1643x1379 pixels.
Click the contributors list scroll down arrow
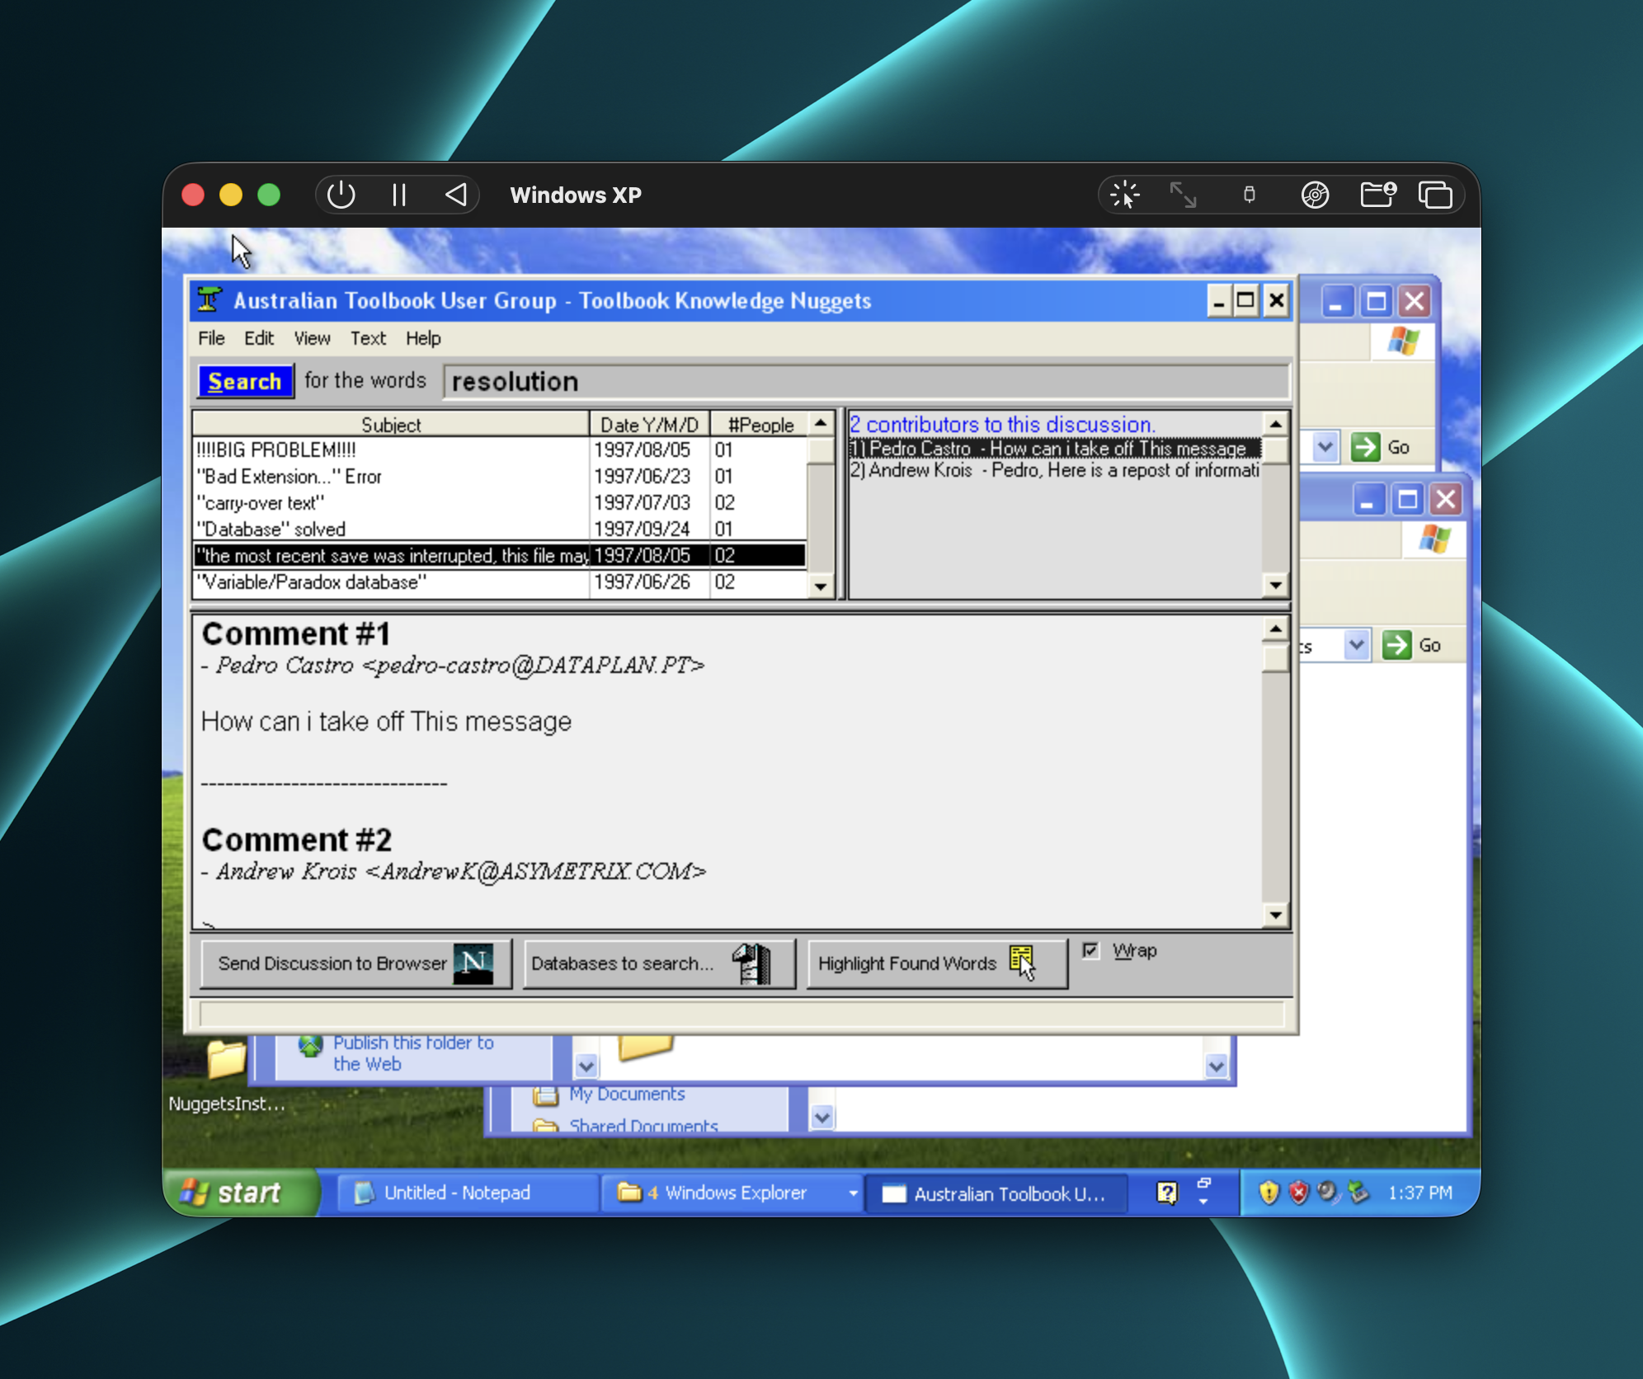pyautogui.click(x=1275, y=586)
